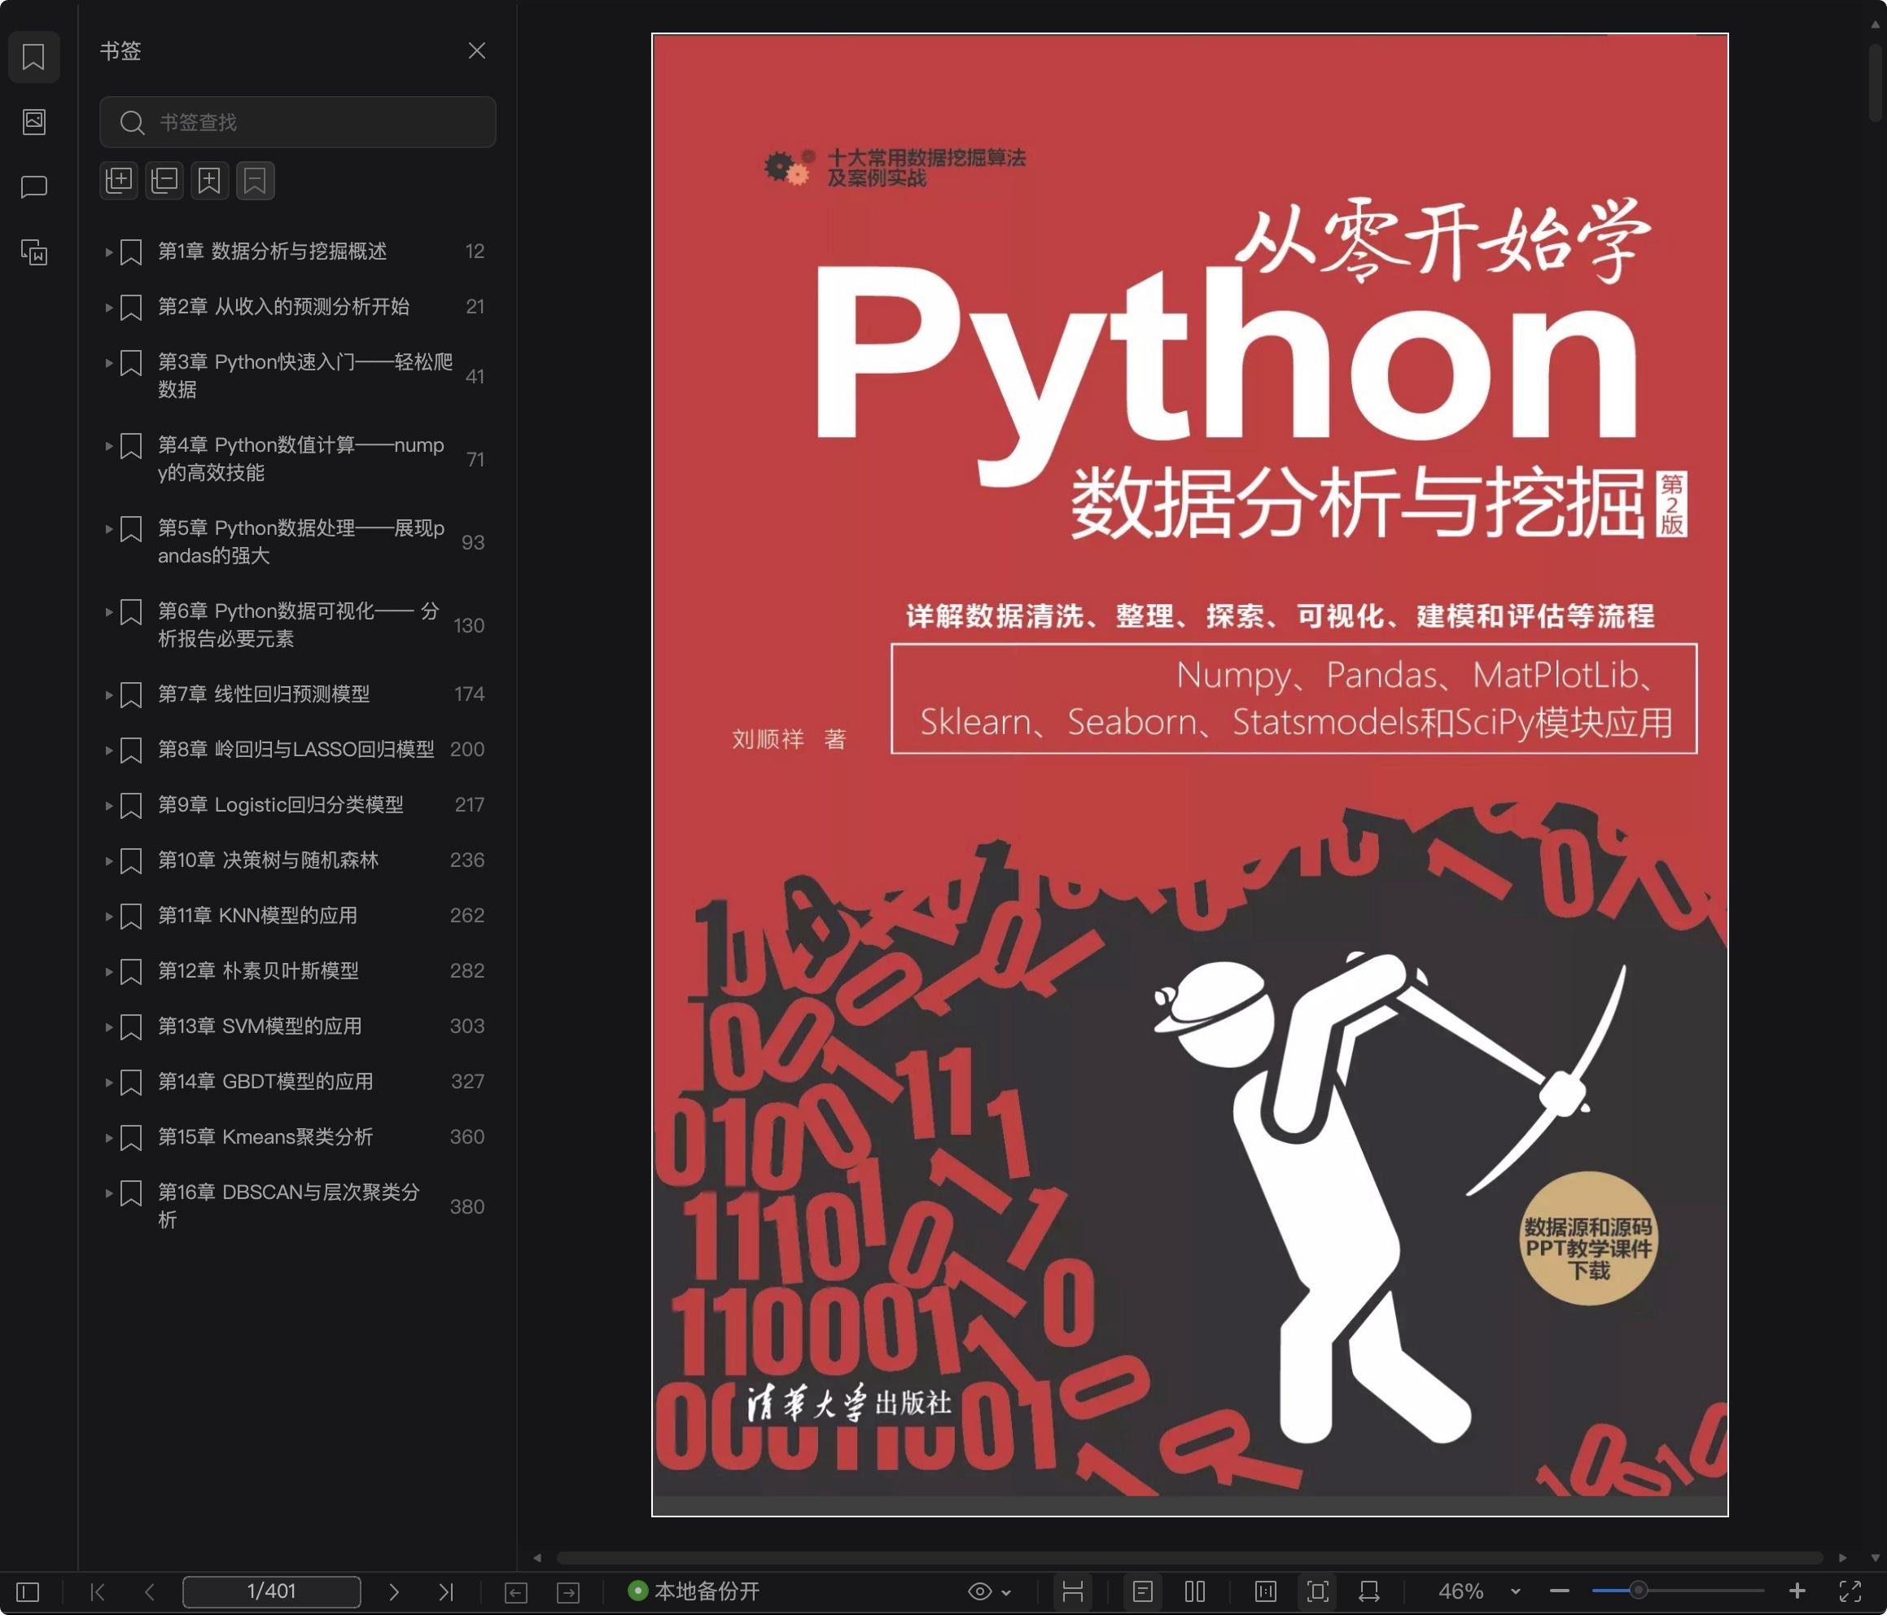Adjust the zoom slider handle
The height and width of the screenshot is (1615, 1887).
click(x=1639, y=1591)
